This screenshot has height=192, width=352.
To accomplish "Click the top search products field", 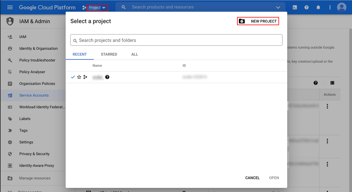I will coord(200,7).
